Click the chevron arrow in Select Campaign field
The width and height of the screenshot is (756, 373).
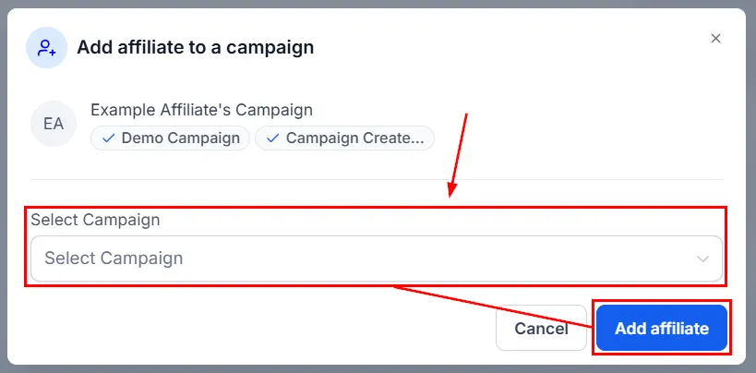[702, 259]
